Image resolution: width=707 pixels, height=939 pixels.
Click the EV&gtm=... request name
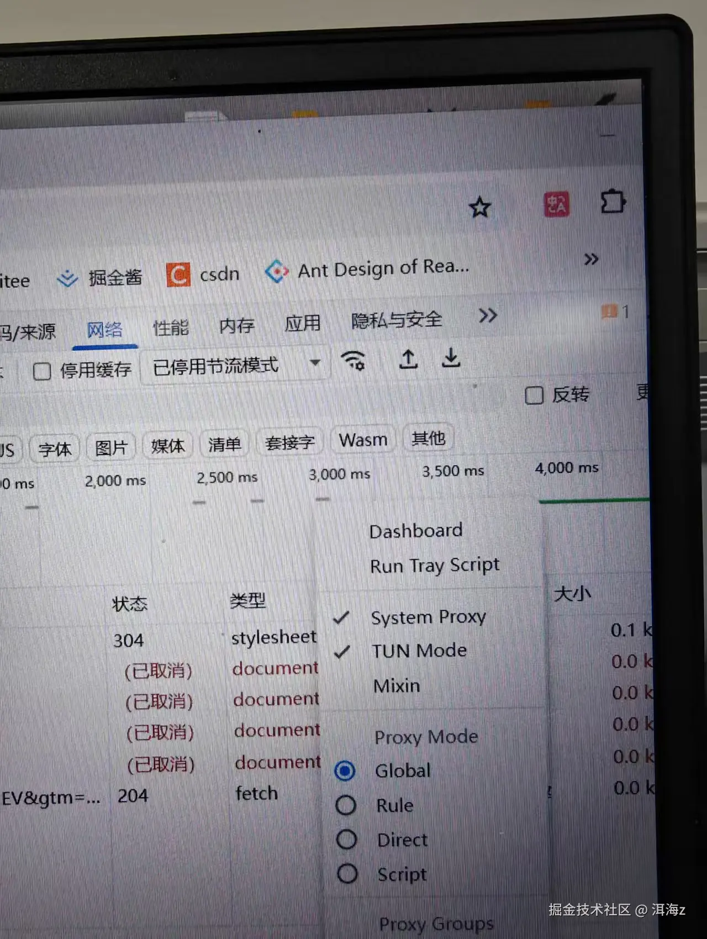51,798
